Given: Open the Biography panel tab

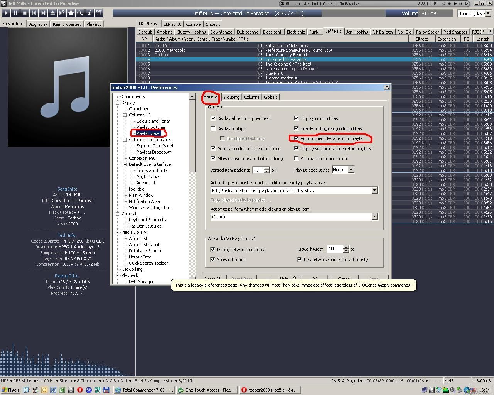Looking at the screenshot, I should tap(38, 24).
